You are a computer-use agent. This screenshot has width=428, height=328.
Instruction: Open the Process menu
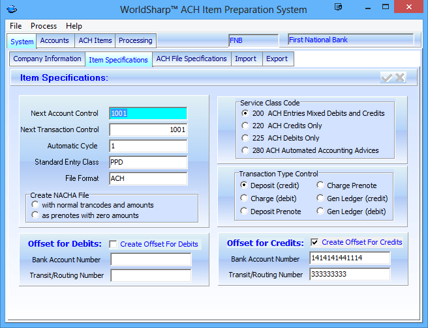coord(44,26)
